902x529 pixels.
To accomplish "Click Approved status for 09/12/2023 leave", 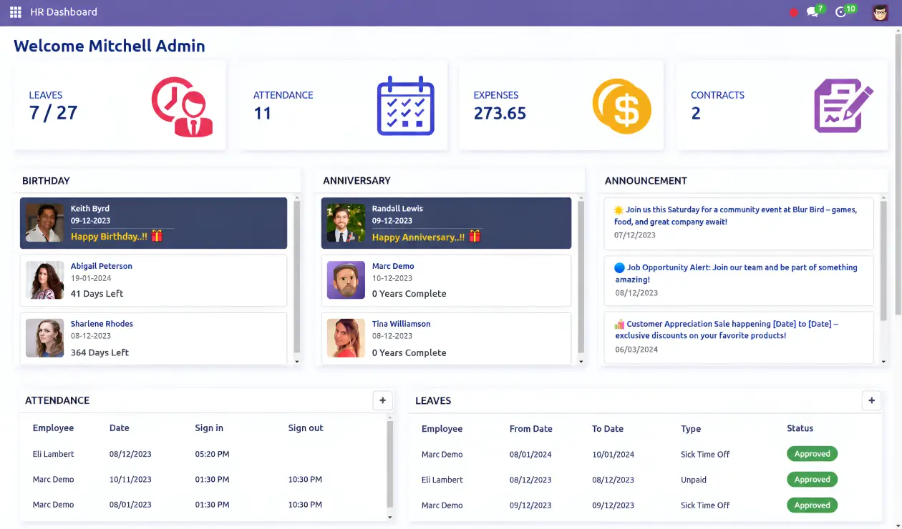I will 812,505.
